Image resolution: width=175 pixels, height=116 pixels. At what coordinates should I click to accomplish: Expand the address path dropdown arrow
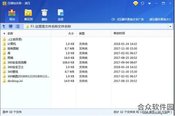(170, 27)
